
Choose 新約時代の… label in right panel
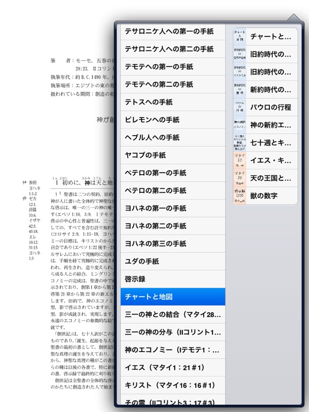271,90
